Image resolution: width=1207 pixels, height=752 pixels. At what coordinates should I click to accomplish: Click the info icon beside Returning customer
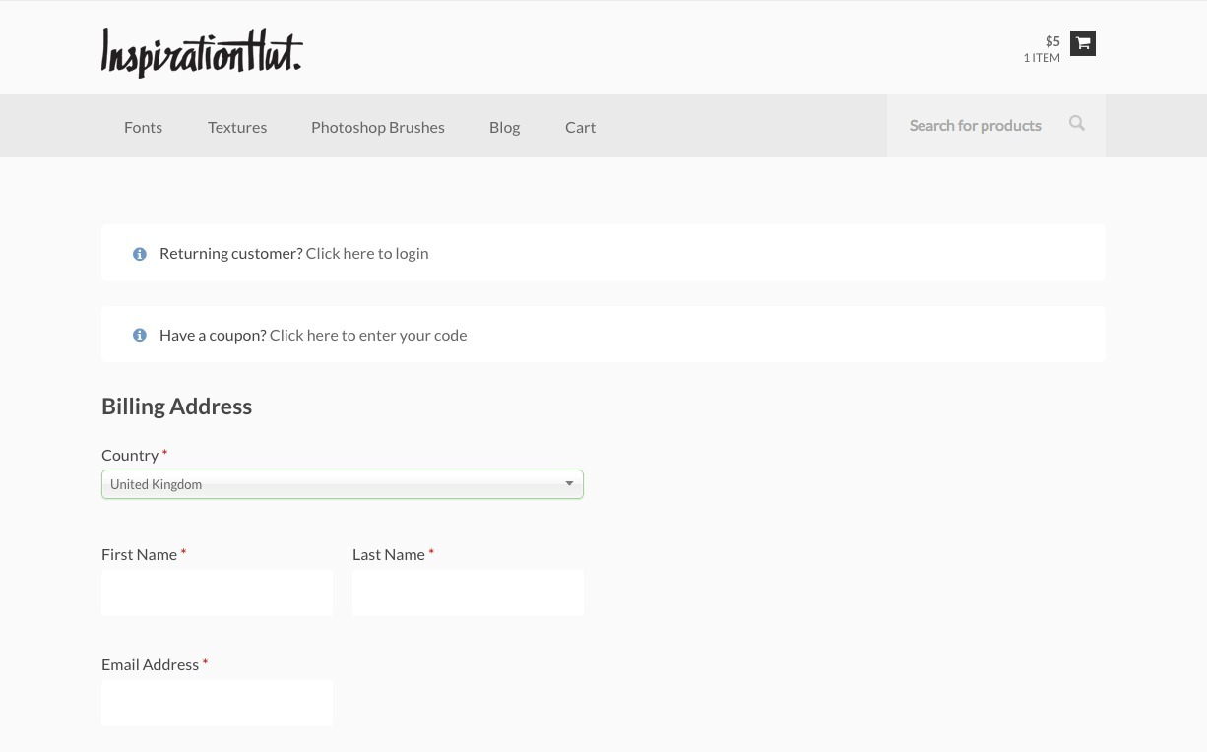(140, 254)
